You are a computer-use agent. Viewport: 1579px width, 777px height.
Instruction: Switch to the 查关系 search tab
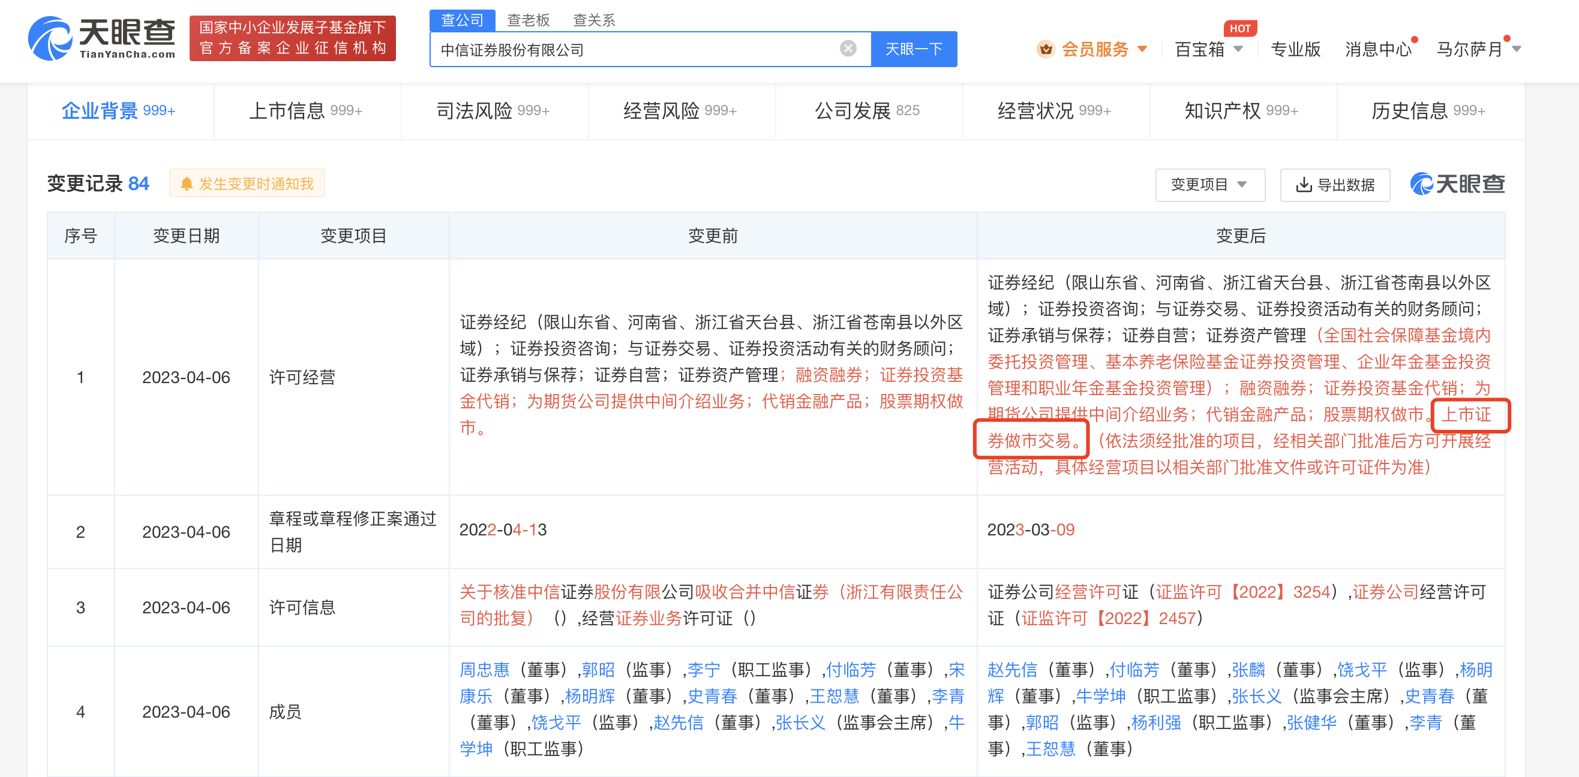tap(593, 20)
